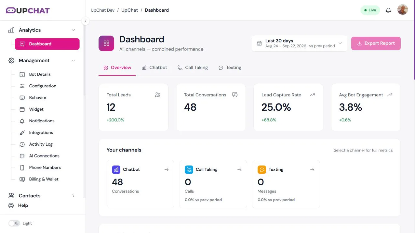The height and width of the screenshot is (233, 415).
Task: Go to UpChat Dev breadcrumb
Action: (x=102, y=10)
